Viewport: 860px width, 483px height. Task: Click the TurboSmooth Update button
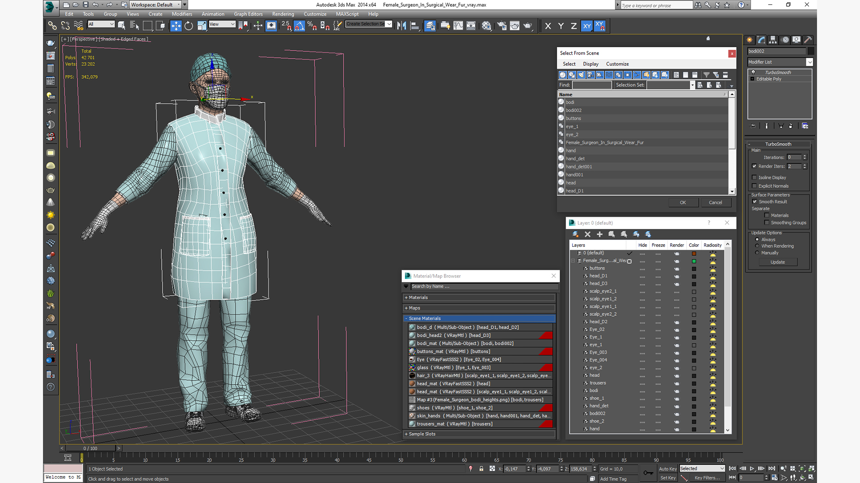(x=778, y=262)
